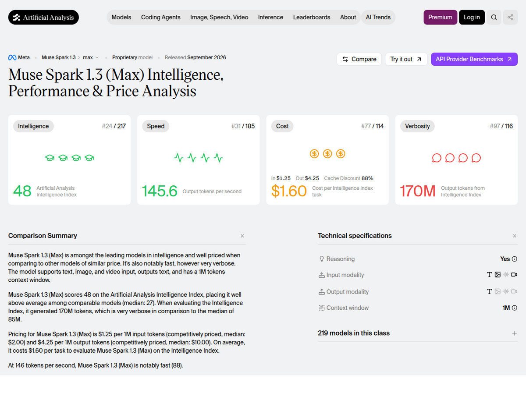
Task: Open Coding Agents menu
Action: coord(161,17)
